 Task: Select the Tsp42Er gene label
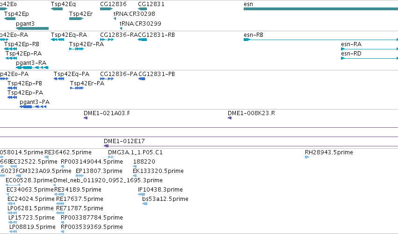pos(81,14)
